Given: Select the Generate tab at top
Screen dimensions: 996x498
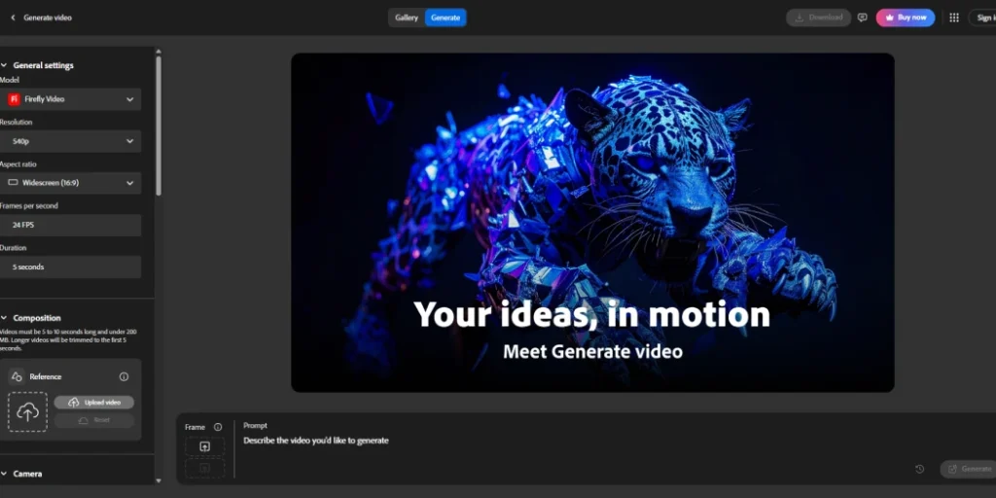Looking at the screenshot, I should tap(445, 18).
